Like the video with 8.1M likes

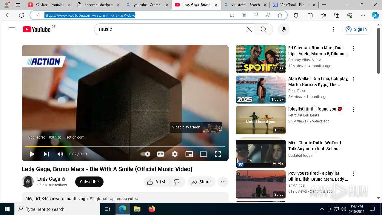click(x=156, y=182)
